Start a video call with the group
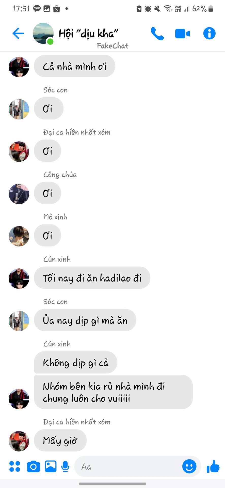 coord(182,34)
